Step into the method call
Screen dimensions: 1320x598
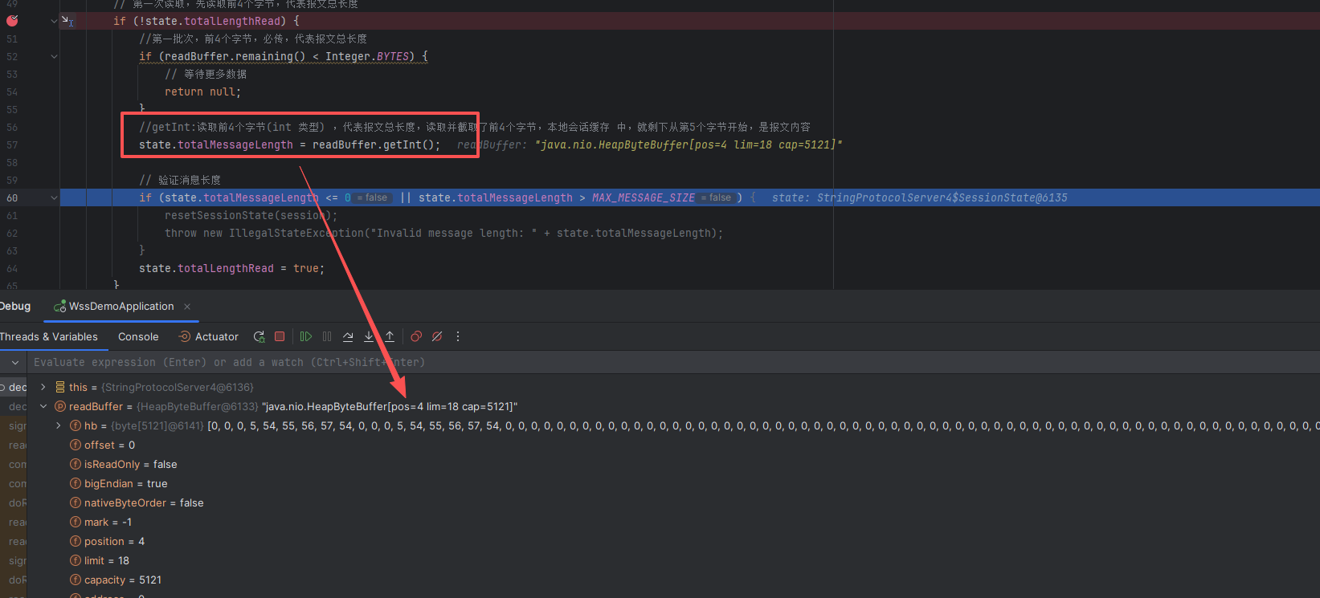coord(369,337)
